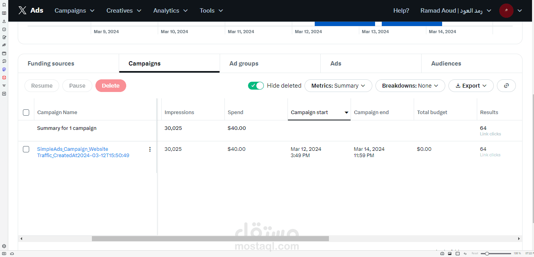Image resolution: width=534 pixels, height=257 pixels.
Task: Capture page with the camera icon
Action: pos(442,253)
